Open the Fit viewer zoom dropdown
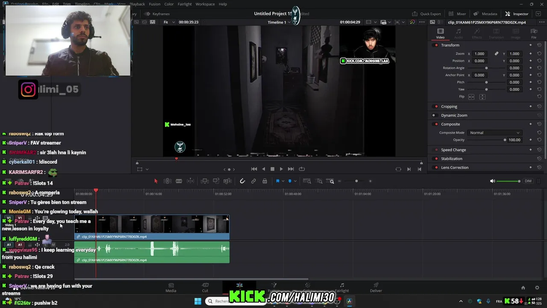The height and width of the screenshot is (308, 547). coord(168,22)
